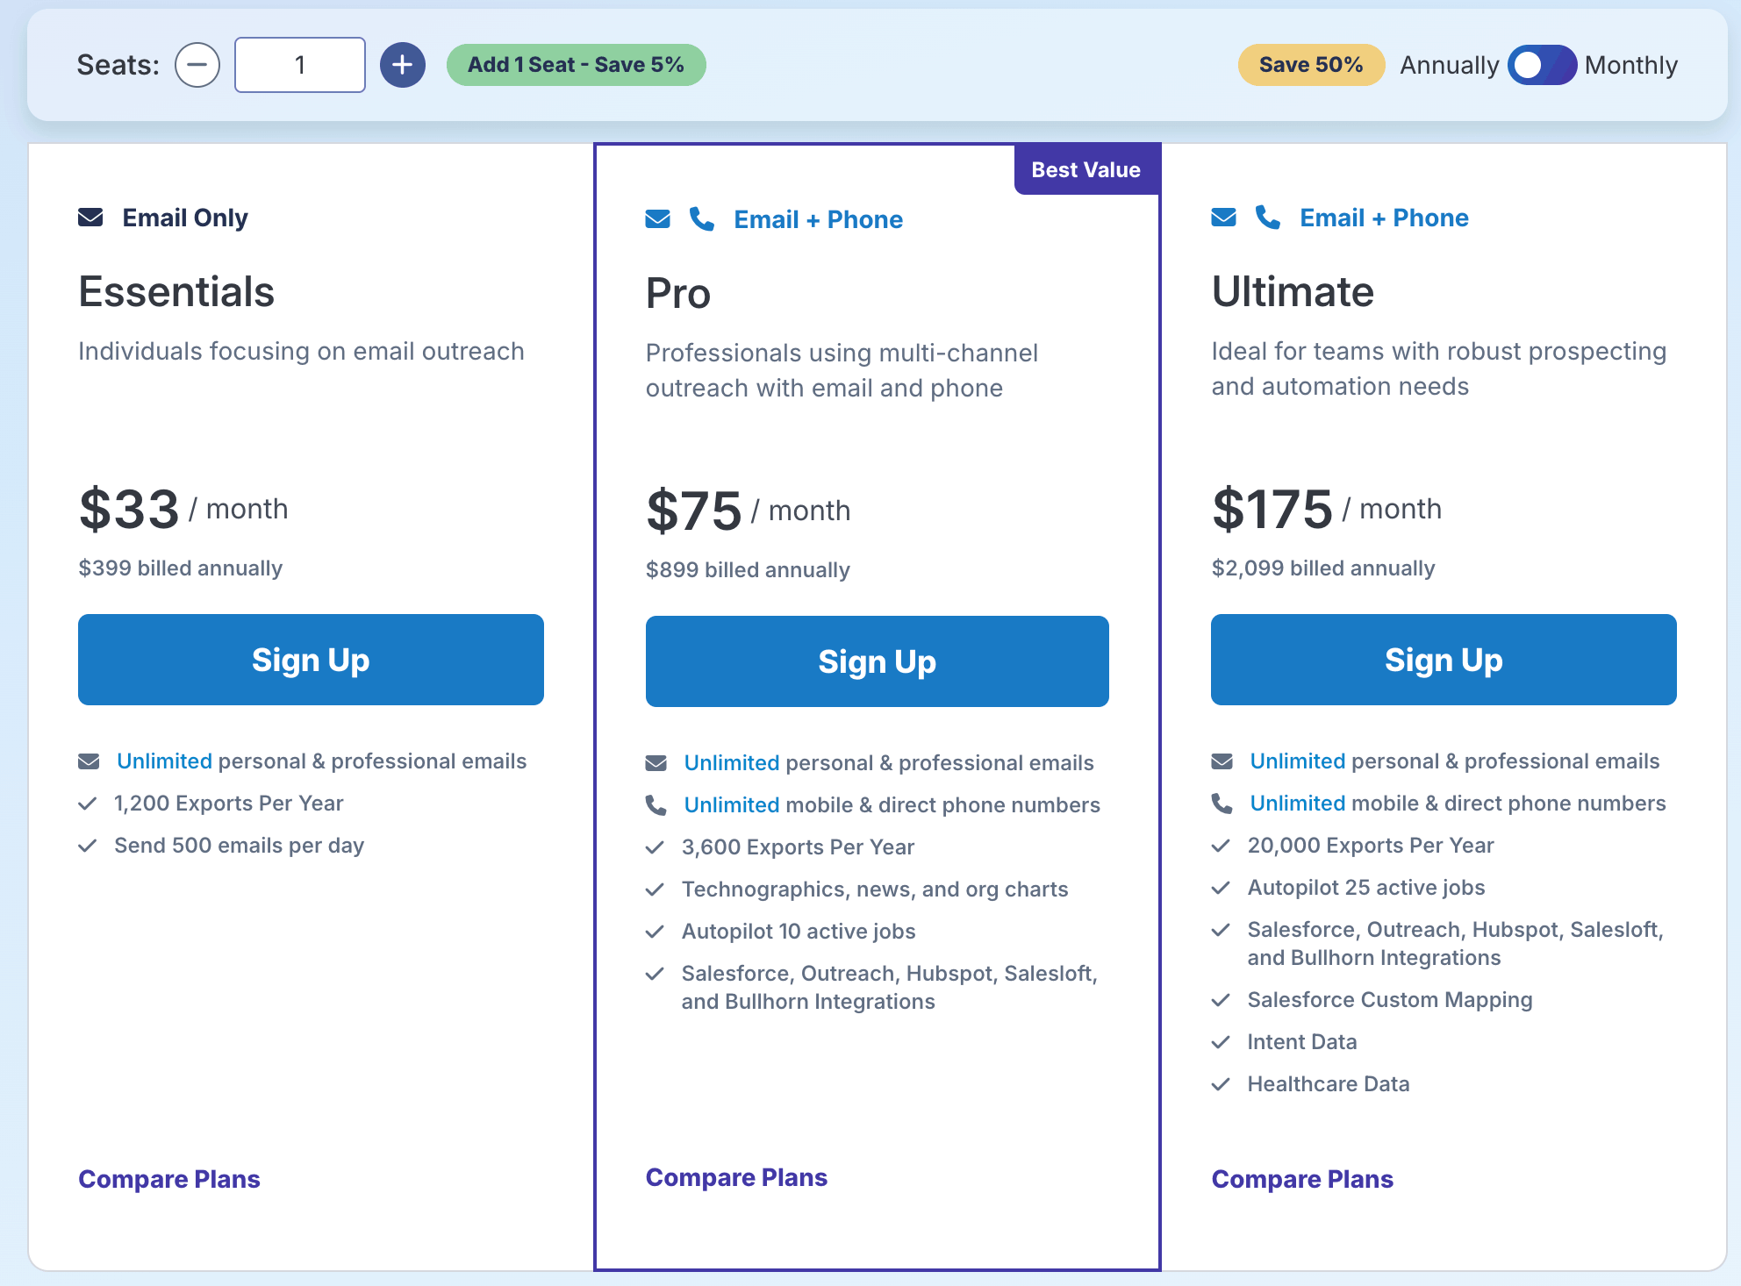1741x1286 pixels.
Task: Click the Email + Phone label on Ultimate
Action: click(x=1384, y=218)
